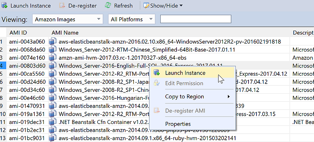Click AMI icon beside .NET Beanstalk Cfn Container

52,122
